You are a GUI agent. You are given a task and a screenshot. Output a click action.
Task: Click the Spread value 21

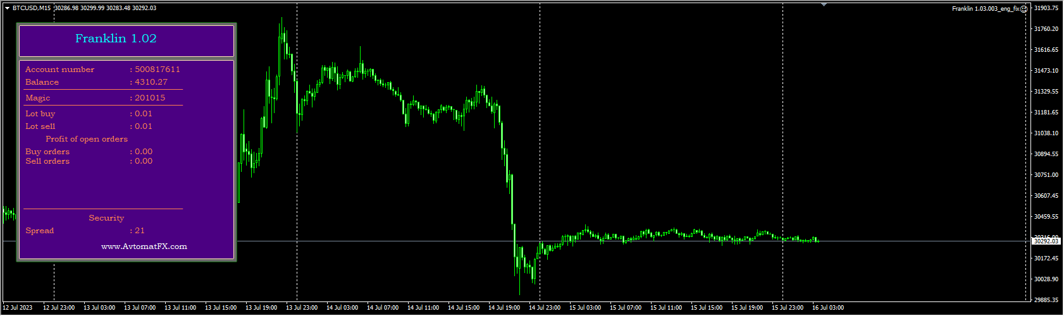click(x=140, y=231)
